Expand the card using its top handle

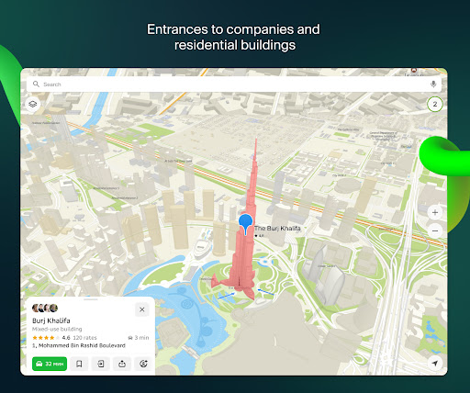tap(91, 299)
